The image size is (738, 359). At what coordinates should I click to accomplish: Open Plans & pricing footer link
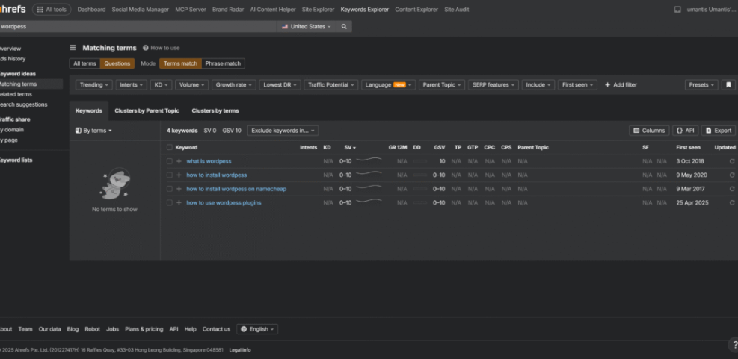(144, 329)
